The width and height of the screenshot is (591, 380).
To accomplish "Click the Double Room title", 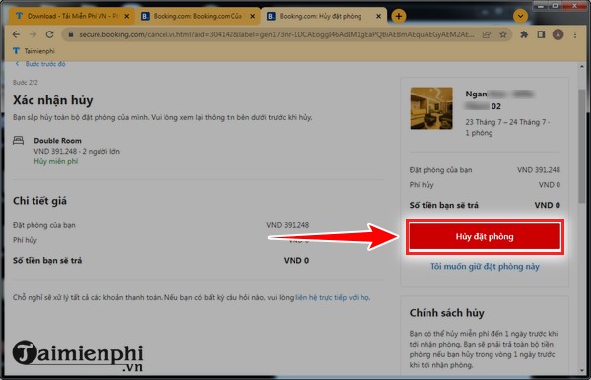I will 57,141.
